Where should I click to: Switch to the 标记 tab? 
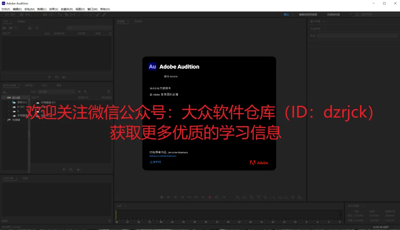tap(45, 85)
